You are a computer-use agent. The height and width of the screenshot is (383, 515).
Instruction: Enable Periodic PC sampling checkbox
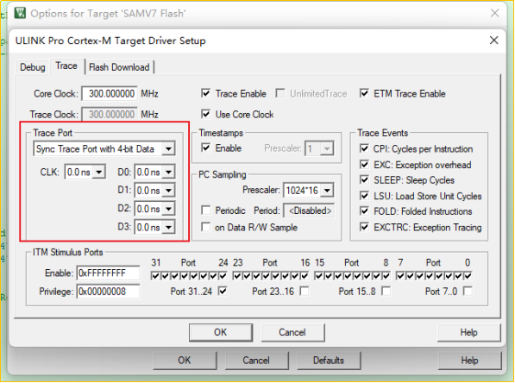pos(206,210)
